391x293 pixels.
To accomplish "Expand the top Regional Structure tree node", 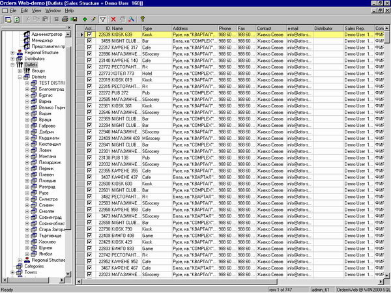I will pyautogui.click(x=12, y=53).
